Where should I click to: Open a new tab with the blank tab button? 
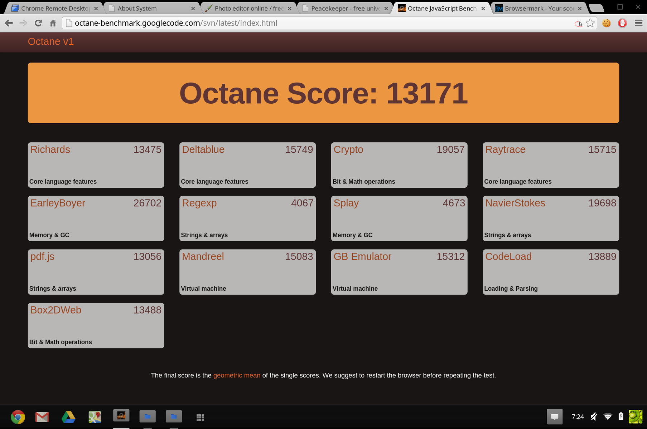click(596, 8)
